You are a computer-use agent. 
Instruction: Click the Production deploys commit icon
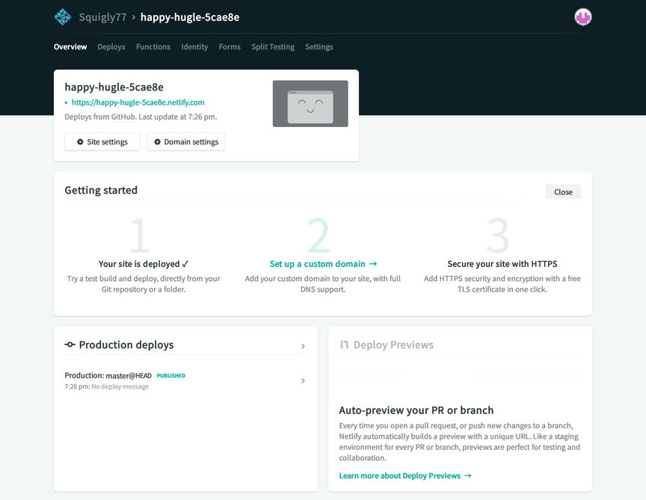pos(70,345)
